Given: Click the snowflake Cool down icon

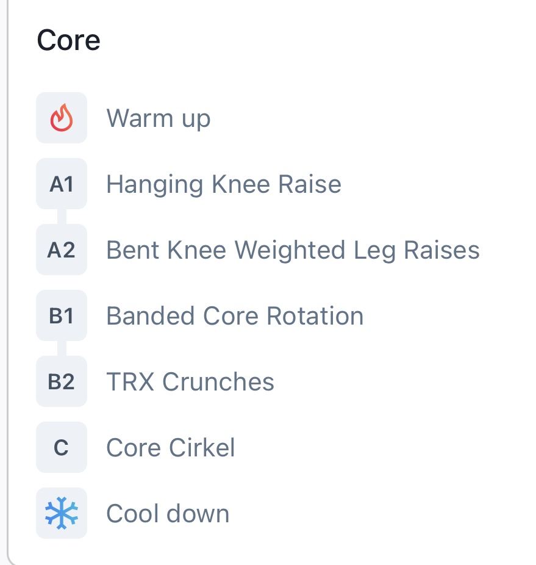Looking at the screenshot, I should click(x=62, y=513).
